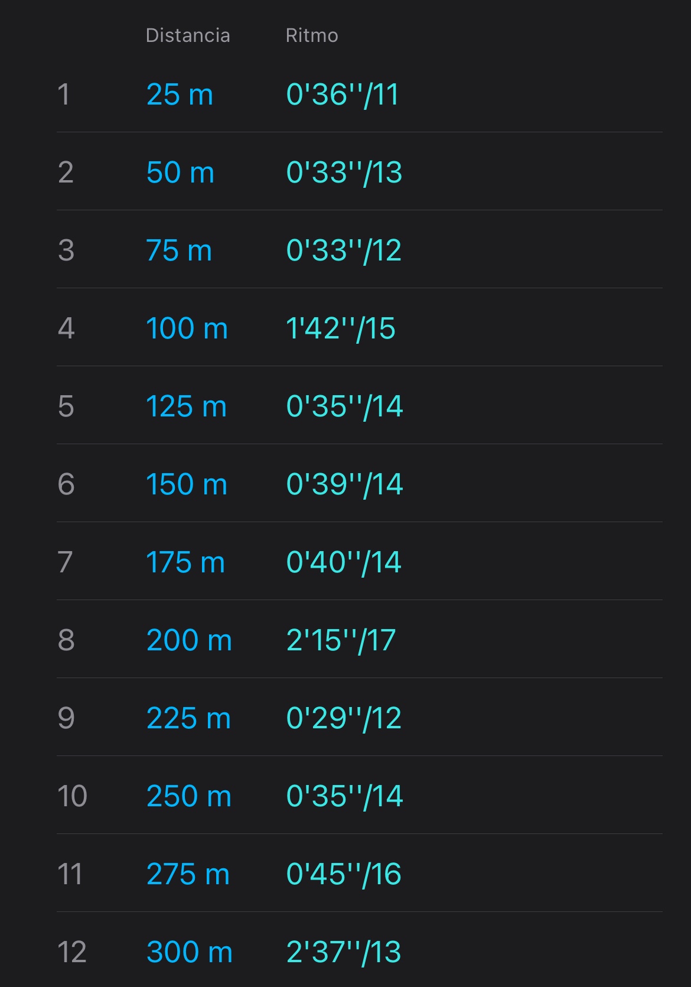Click the 0'39''/14 pace value
Image resolution: width=691 pixels, height=987 pixels.
pyautogui.click(x=344, y=484)
